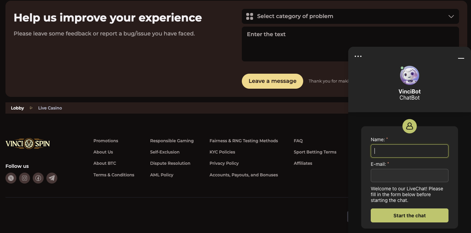Visit the Privacy Policy page link
471x233 pixels.
224,163
